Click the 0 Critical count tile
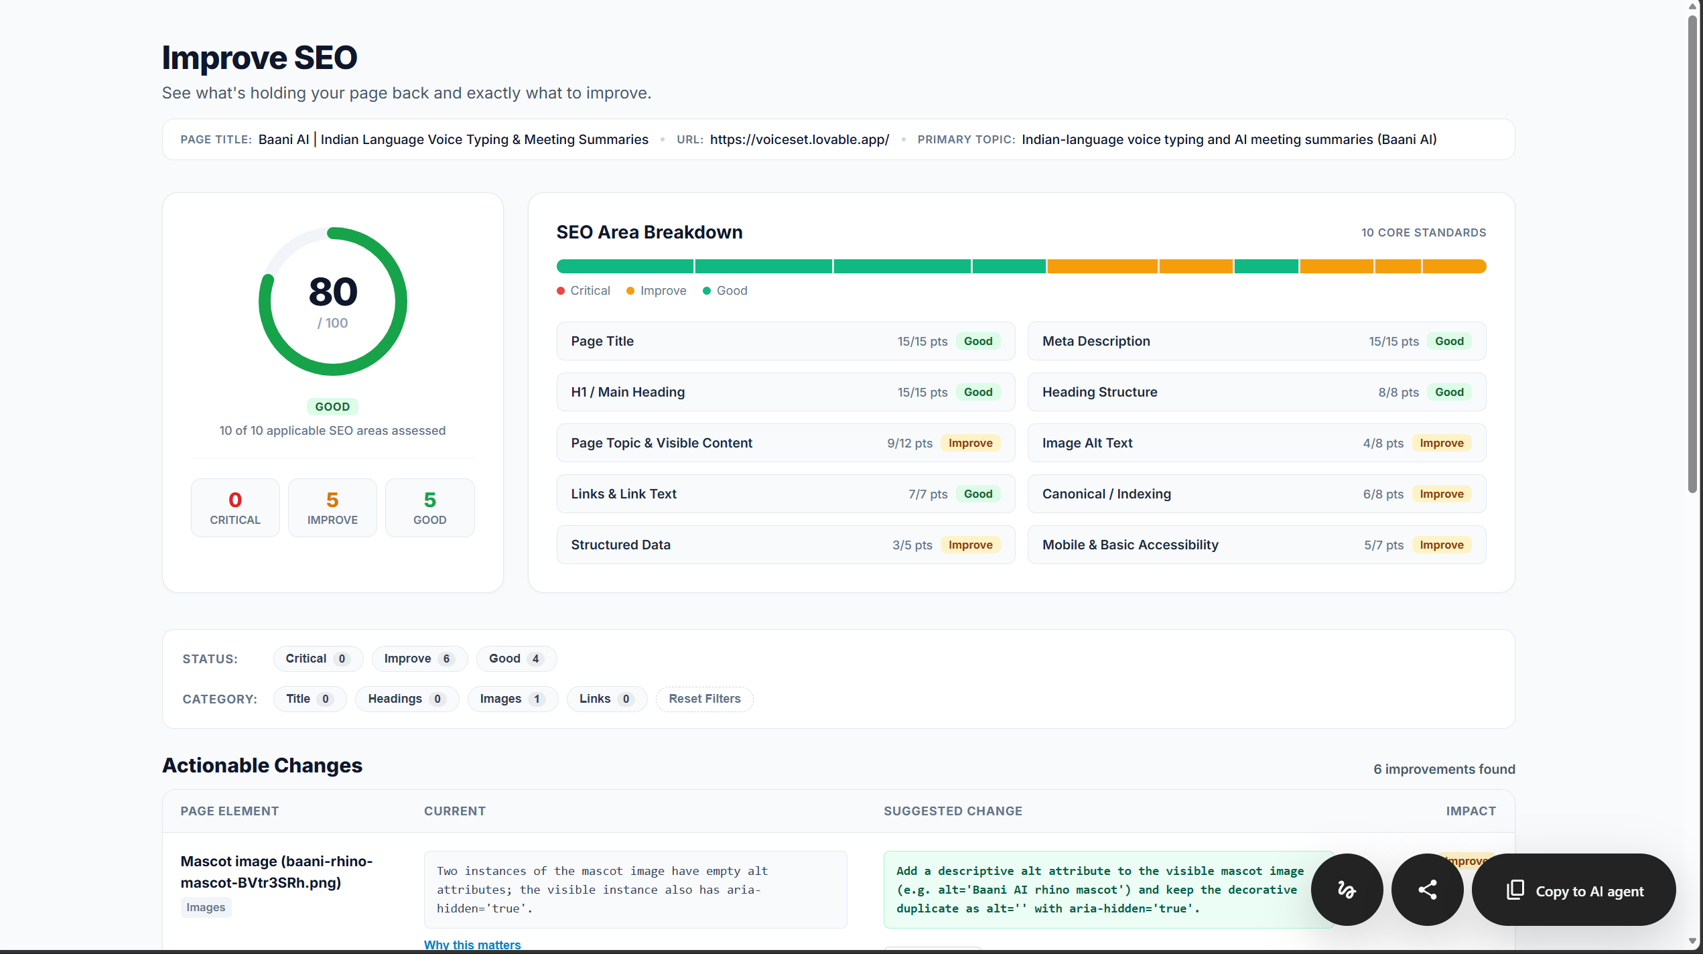Image resolution: width=1703 pixels, height=954 pixels. click(235, 508)
